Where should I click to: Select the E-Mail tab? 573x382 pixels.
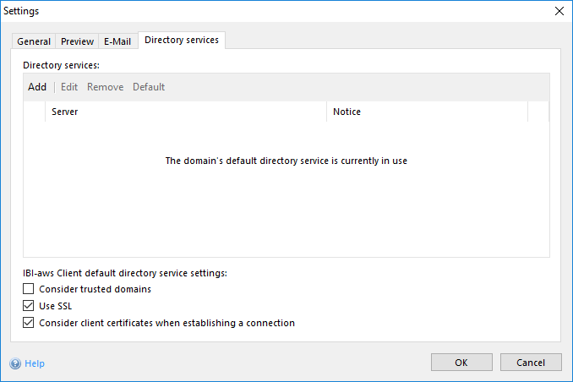click(117, 41)
